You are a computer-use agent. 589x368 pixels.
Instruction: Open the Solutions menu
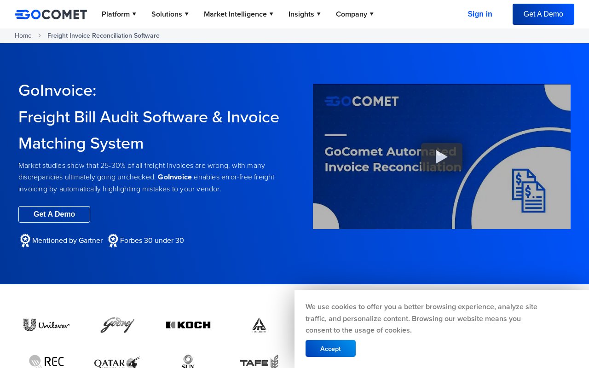(170, 14)
